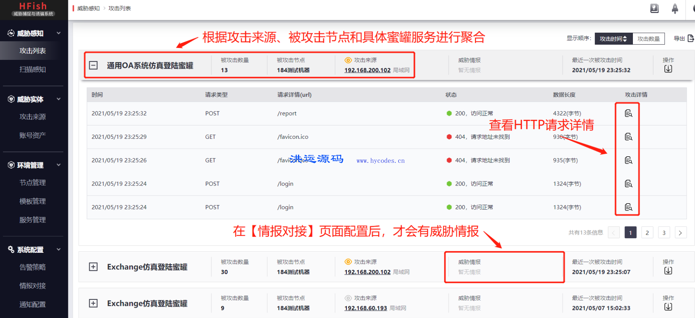Go to pagination page 1
695x318 pixels.
pyautogui.click(x=630, y=233)
